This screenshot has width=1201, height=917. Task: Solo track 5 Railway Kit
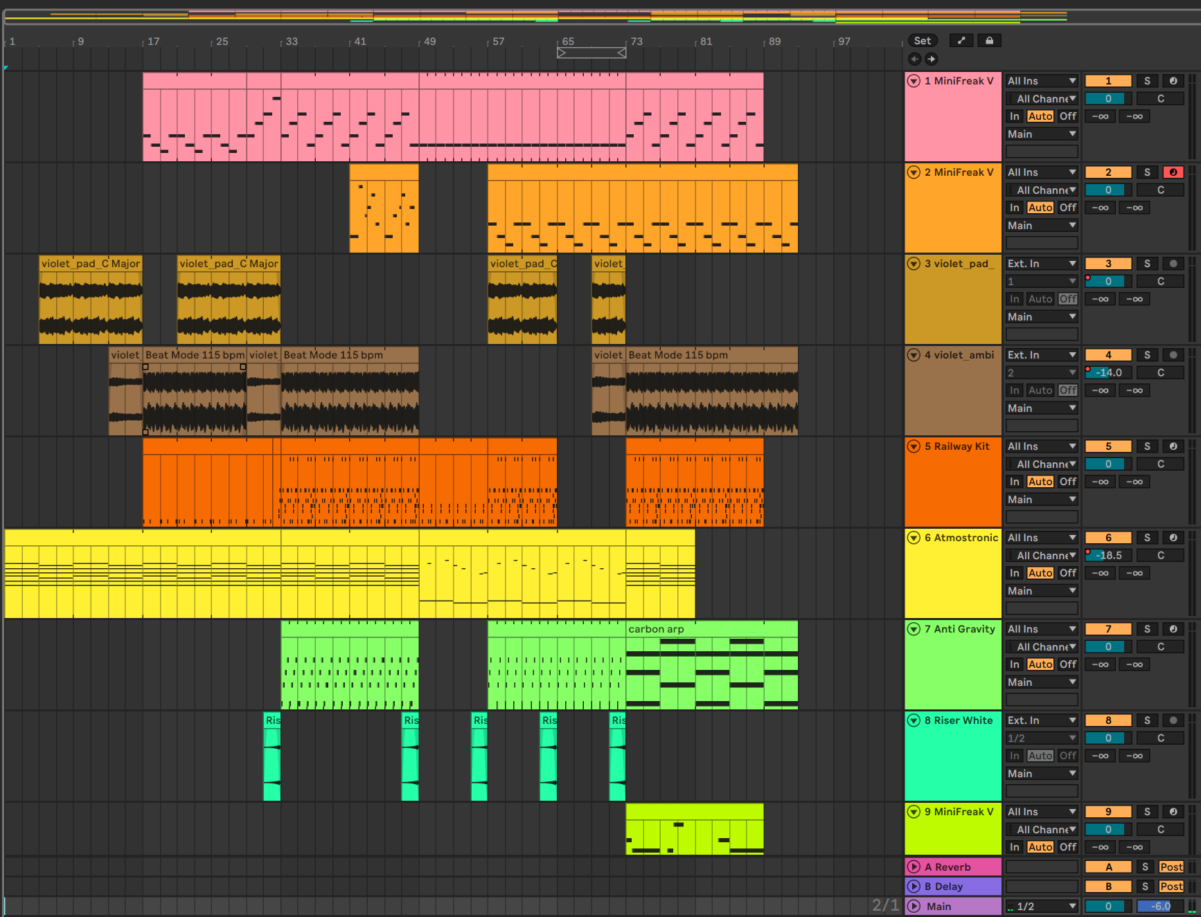1147,446
